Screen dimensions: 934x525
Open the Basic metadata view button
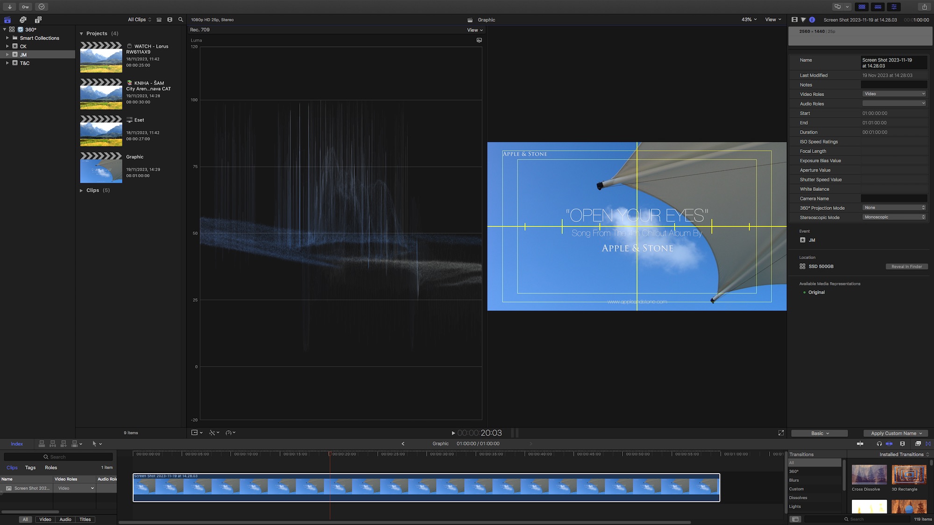[820, 433]
